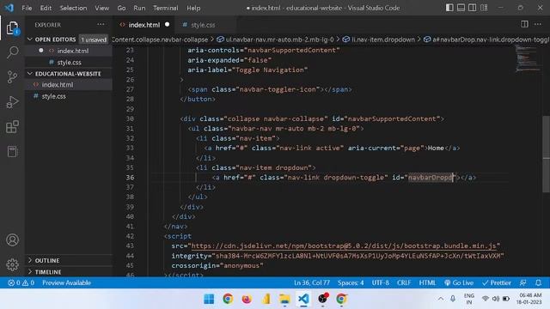Open style.css in EDUCATIONAL-WEBSITE folder

click(x=69, y=96)
